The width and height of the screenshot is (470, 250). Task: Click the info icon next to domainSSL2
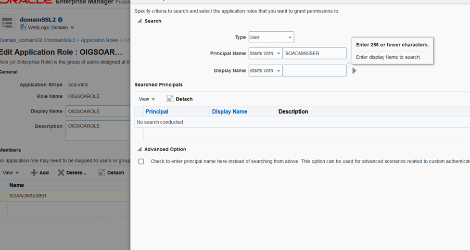tap(60, 20)
